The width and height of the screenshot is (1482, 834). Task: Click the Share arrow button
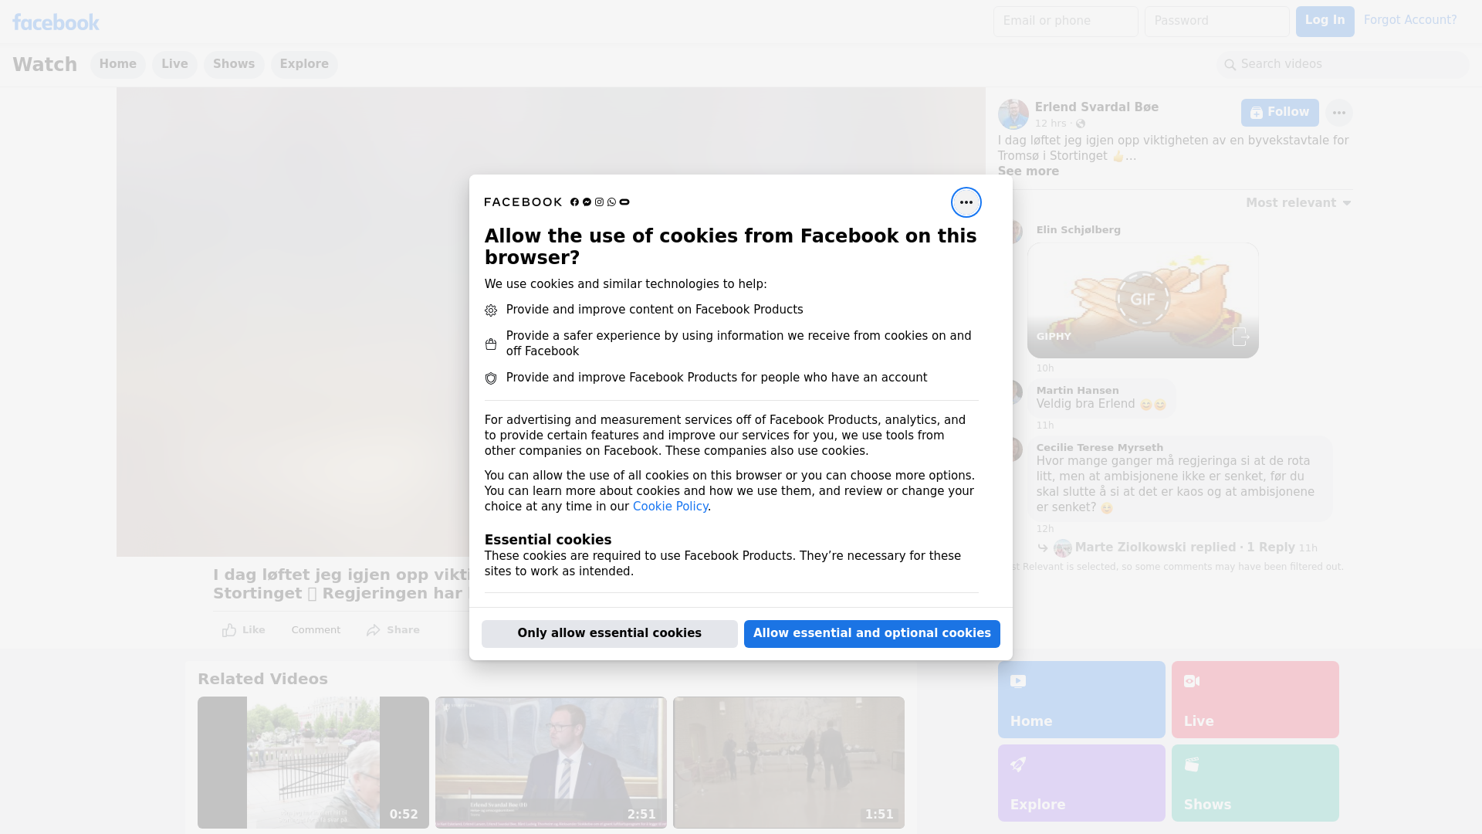(x=393, y=630)
